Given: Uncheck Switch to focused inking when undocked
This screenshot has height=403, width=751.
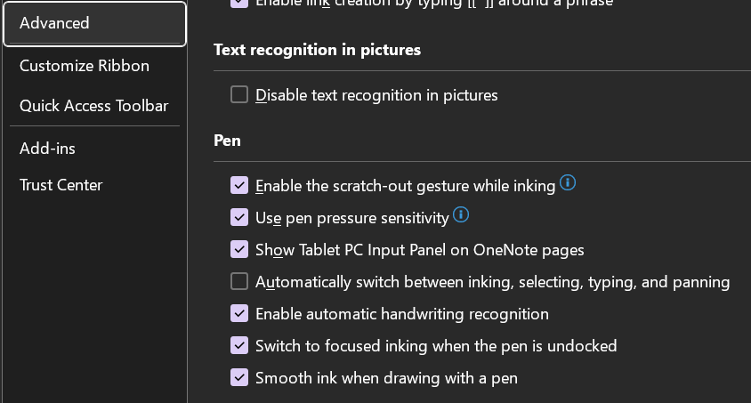Looking at the screenshot, I should click(x=239, y=345).
